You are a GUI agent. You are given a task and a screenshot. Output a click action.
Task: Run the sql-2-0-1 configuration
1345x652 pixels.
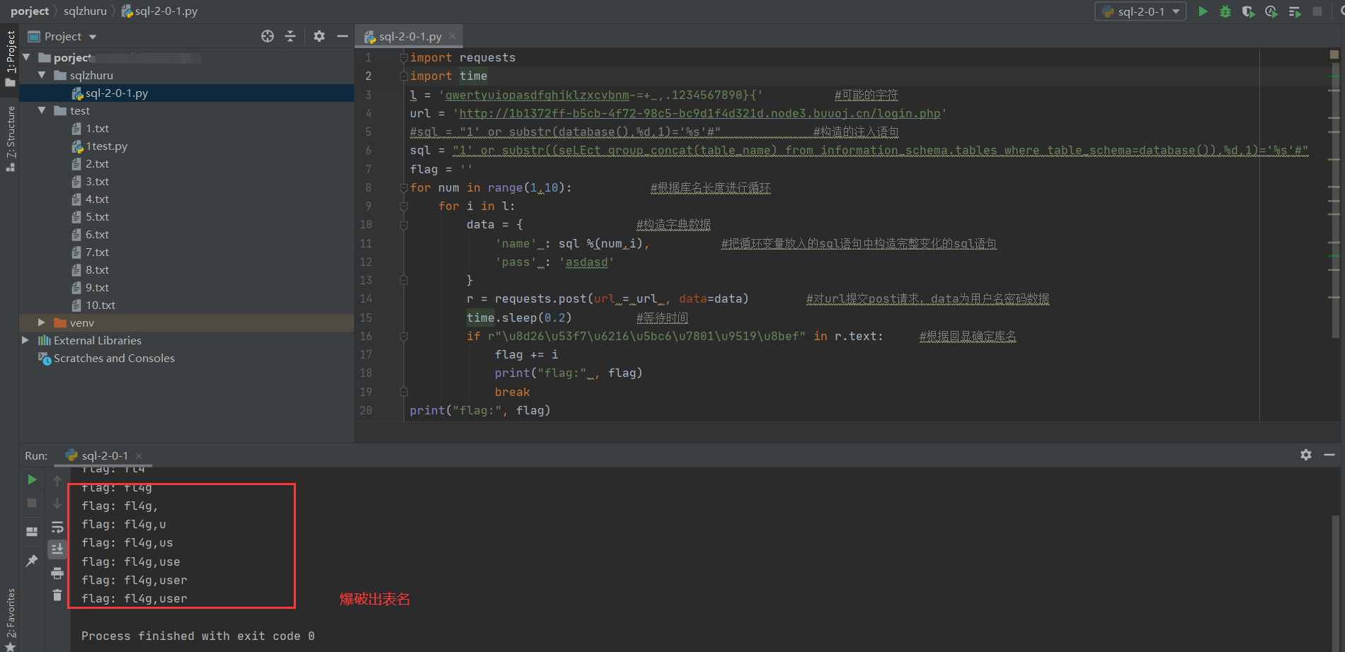tap(1203, 11)
